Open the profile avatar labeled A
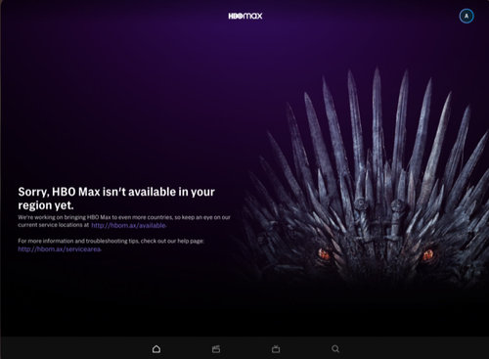 (x=467, y=16)
